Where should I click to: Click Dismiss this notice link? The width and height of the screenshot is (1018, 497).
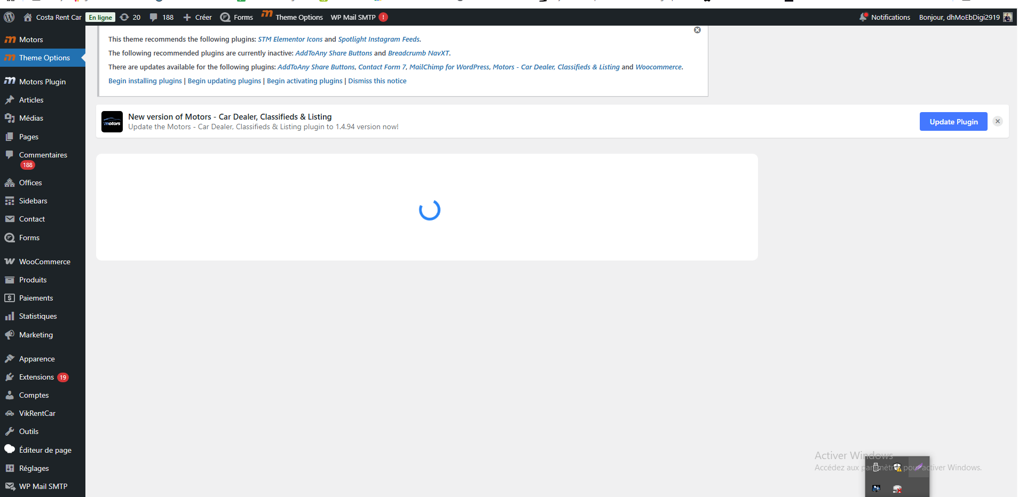377,81
